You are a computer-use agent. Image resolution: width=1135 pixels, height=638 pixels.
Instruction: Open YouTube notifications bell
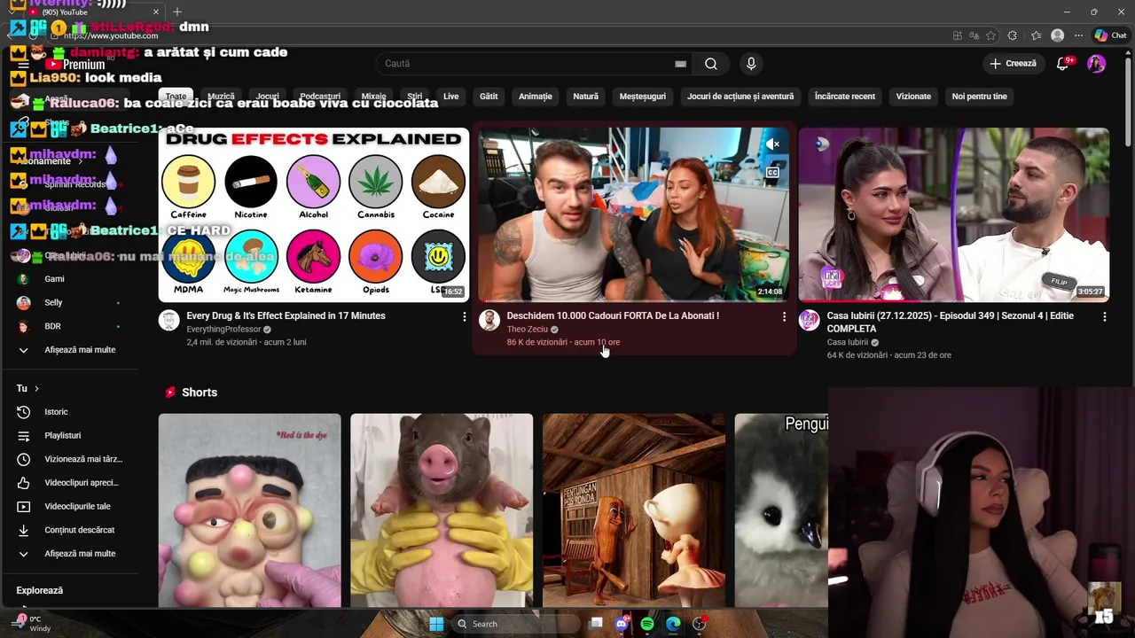click(x=1063, y=64)
